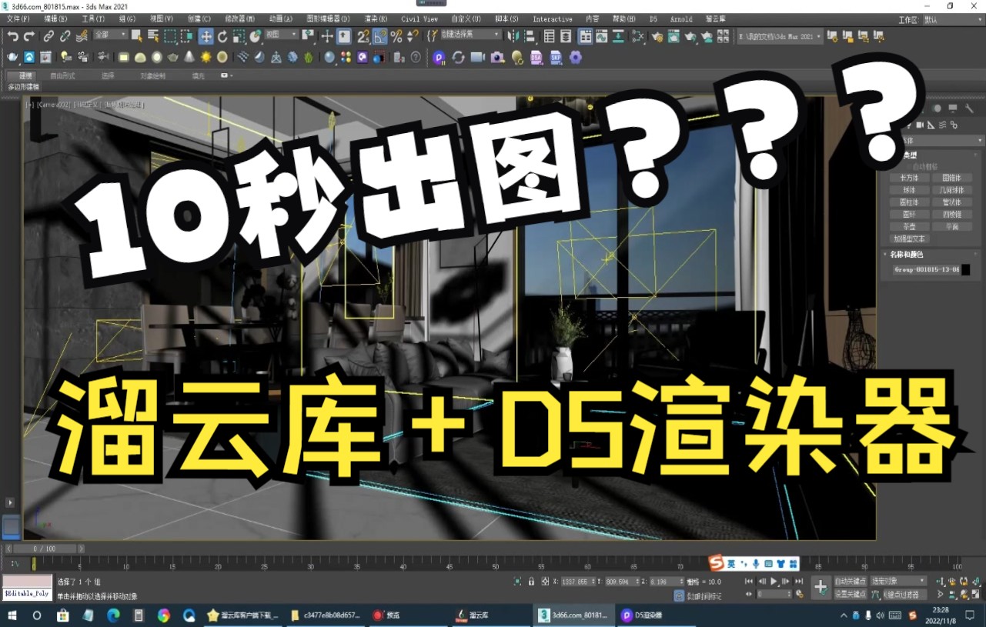Choose the Rectangular Selection Region icon
The image size is (986, 627).
pos(169,35)
